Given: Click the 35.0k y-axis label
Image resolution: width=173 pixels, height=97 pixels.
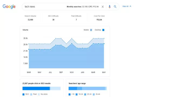Looking at the screenshot, I should (x=25, y=38).
